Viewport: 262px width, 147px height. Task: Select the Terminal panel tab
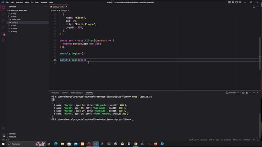tap(89, 93)
